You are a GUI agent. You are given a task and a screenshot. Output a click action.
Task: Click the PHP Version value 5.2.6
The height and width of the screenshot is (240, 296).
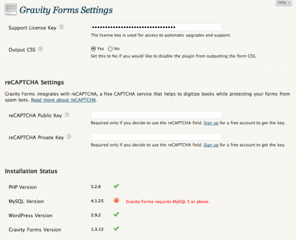[96, 187]
